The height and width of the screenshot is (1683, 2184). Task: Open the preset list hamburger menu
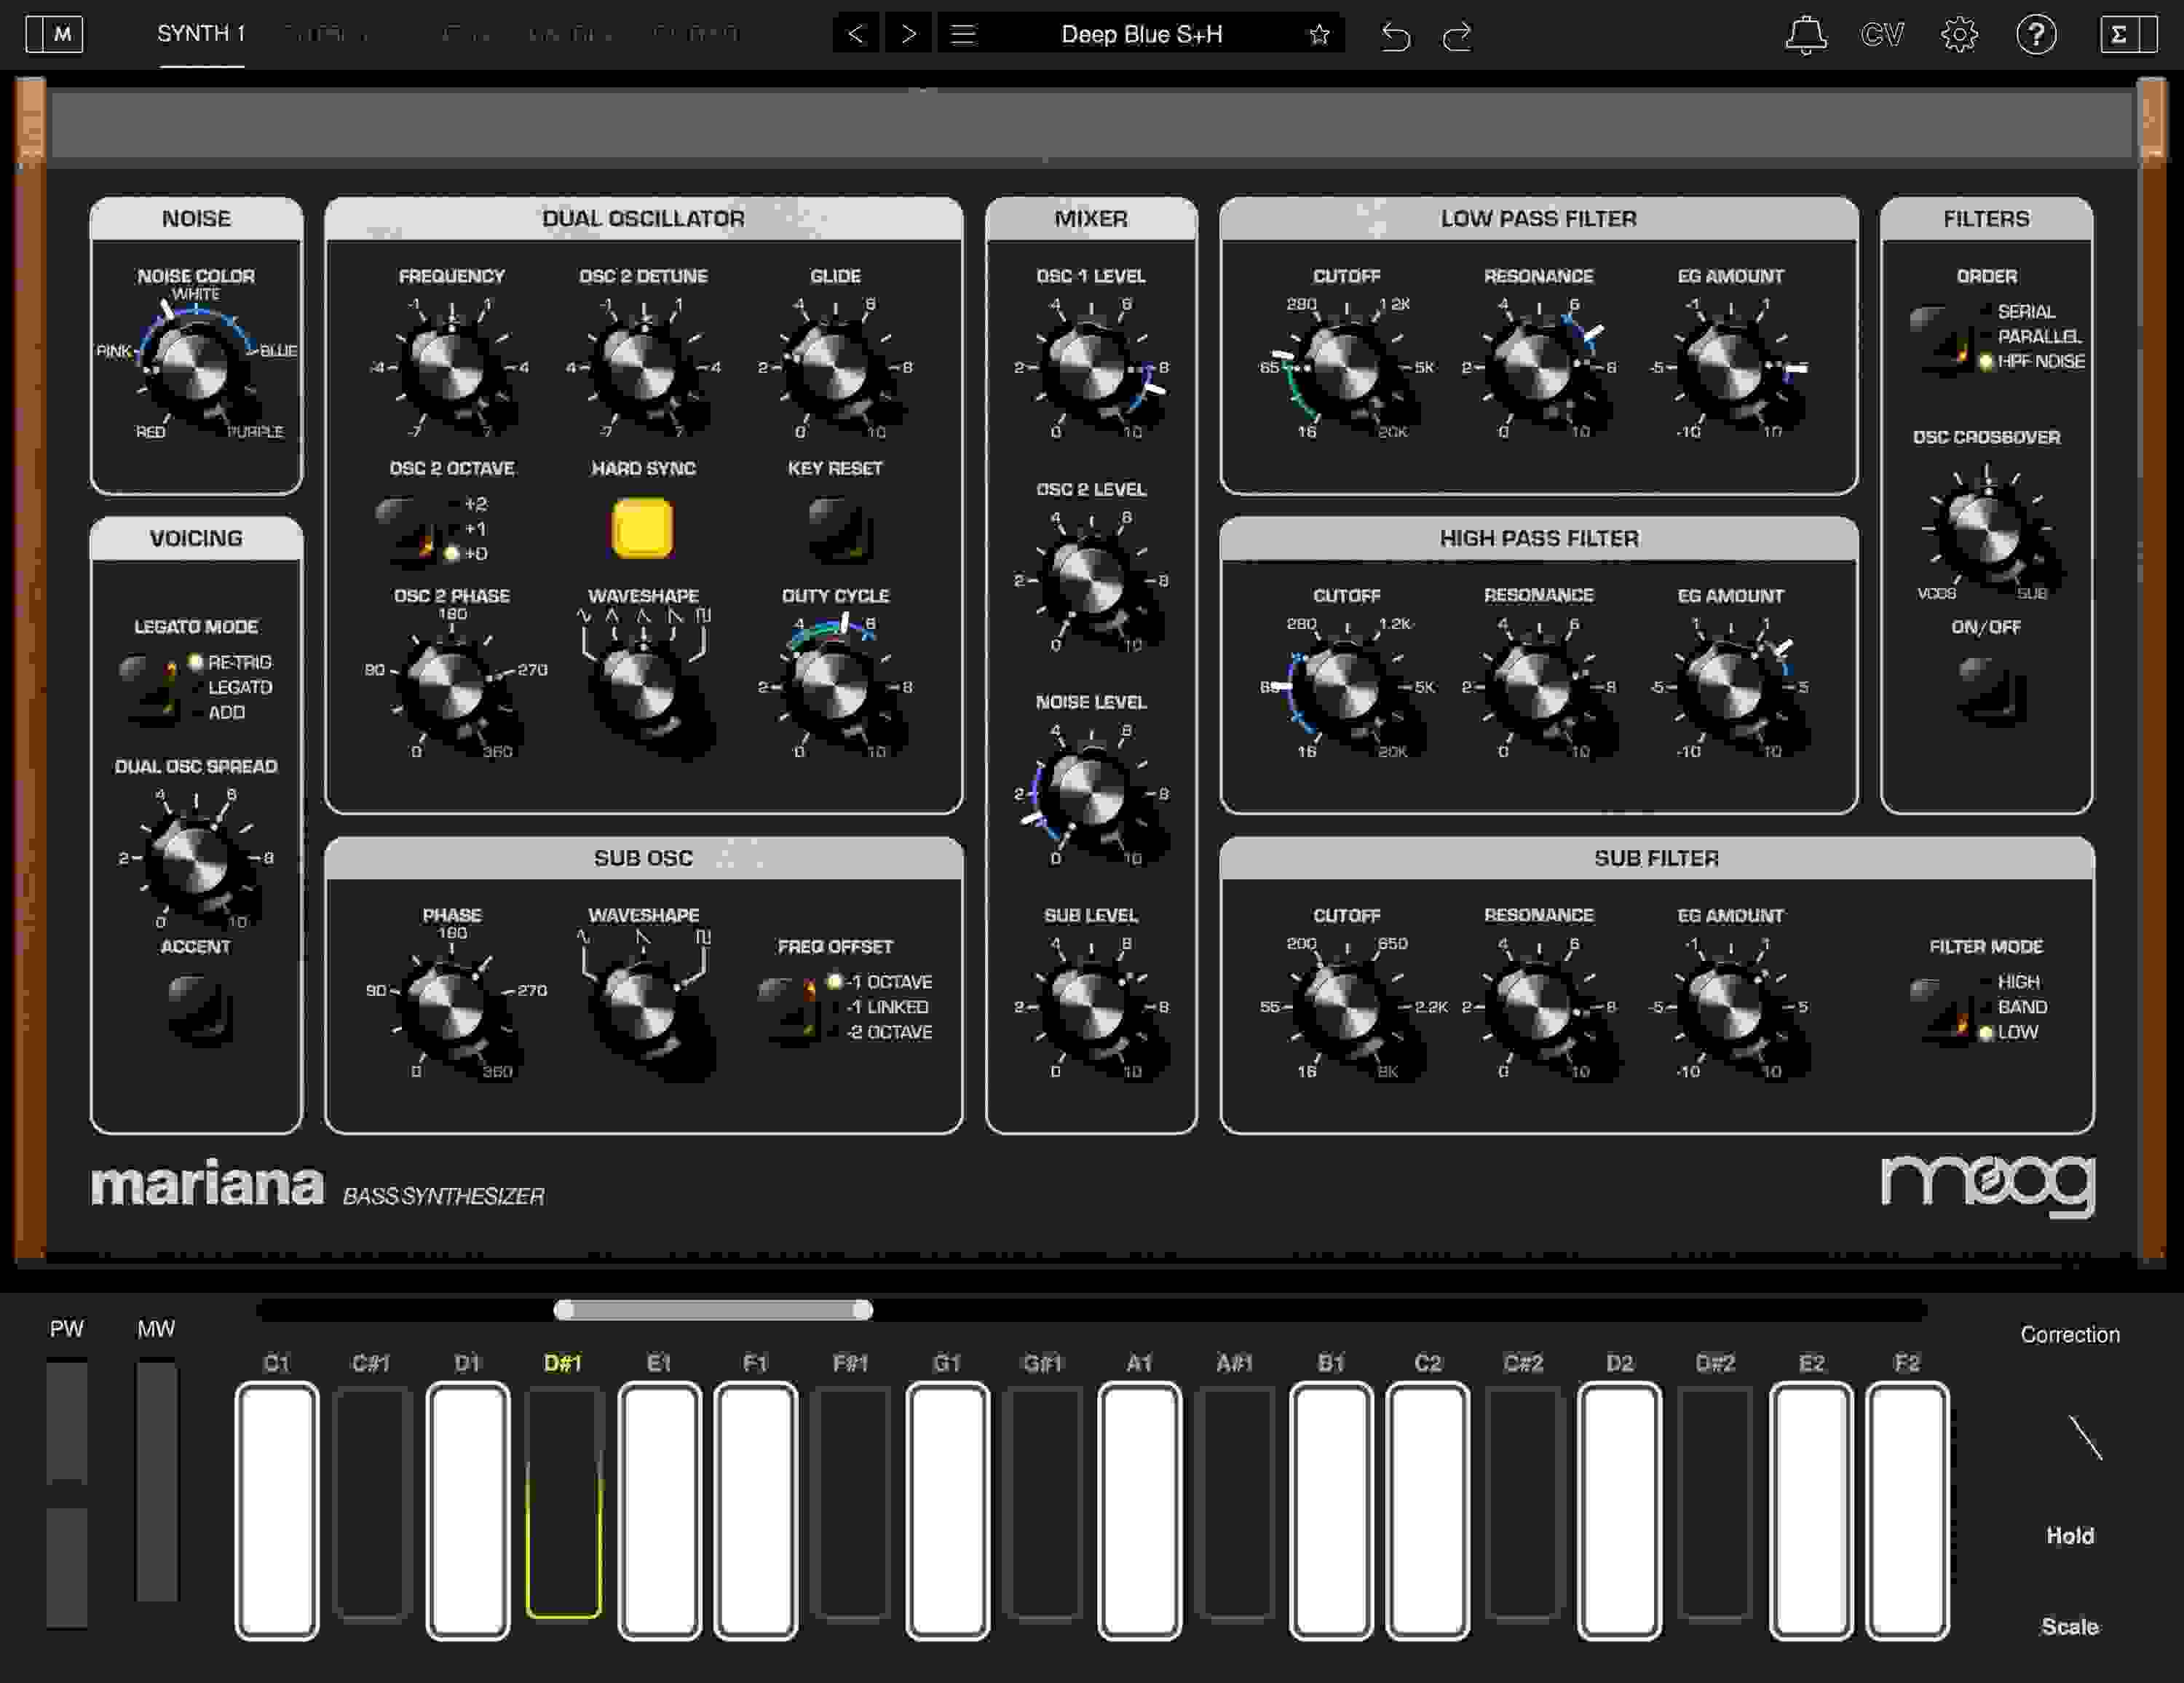coord(963,34)
